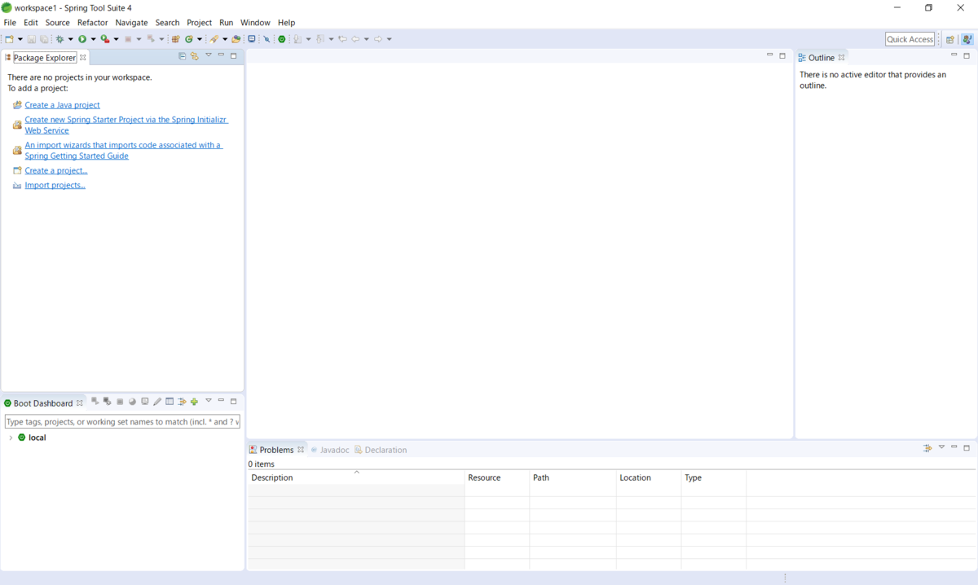Image resolution: width=978 pixels, height=585 pixels.
Task: Click the green plus icon in Boot Dashboard
Action: (194, 401)
